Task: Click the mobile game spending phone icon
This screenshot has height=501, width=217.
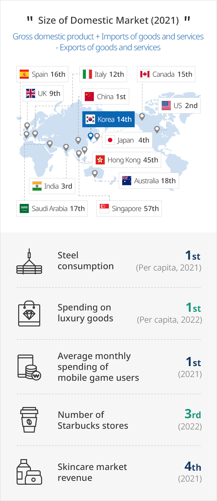Action: point(29,367)
